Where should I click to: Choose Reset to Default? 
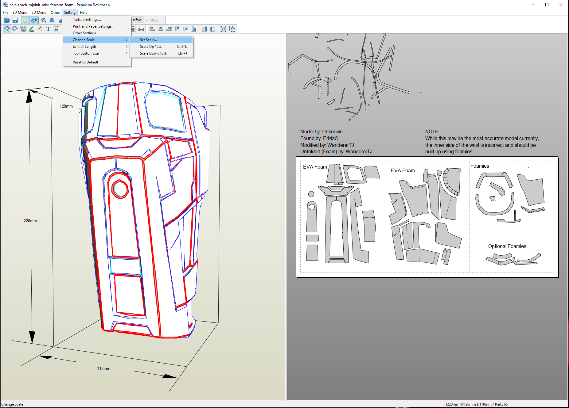pos(97,62)
